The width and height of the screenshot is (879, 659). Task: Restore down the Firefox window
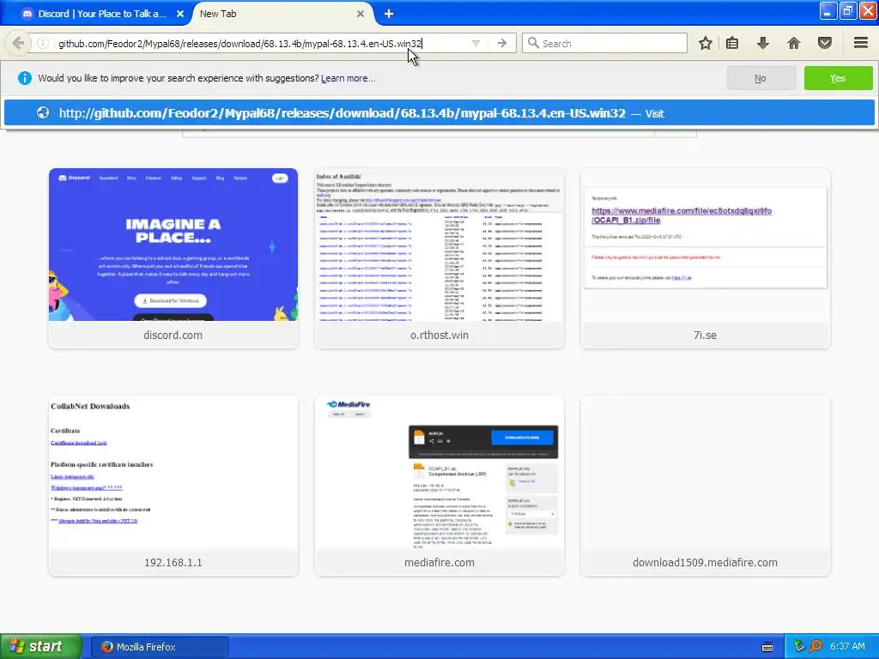847,10
